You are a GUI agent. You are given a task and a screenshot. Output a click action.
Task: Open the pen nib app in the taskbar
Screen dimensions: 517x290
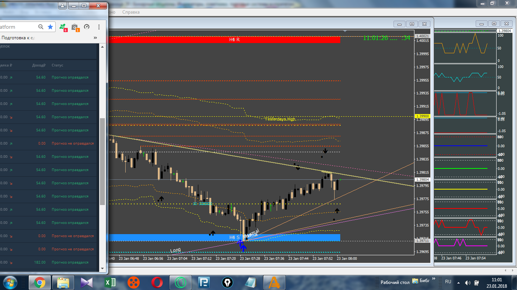(227, 282)
